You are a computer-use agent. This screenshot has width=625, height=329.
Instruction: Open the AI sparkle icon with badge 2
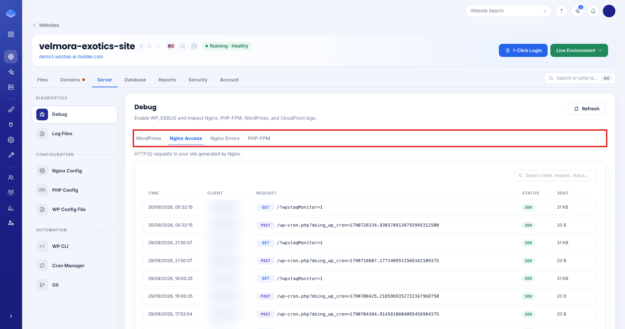click(577, 11)
